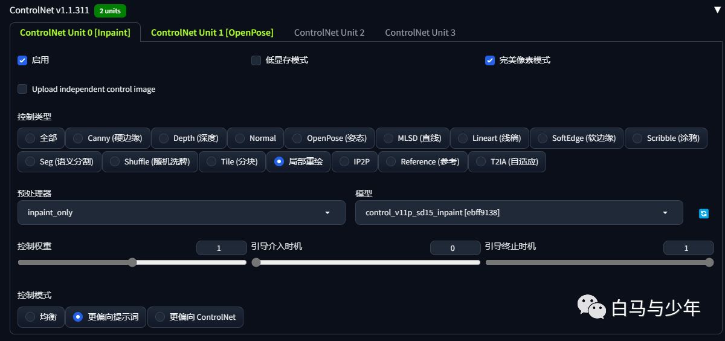Screen dimensions: 725x341
Task: Enable 低显存模式 low VRAM checkbox
Action: coord(256,60)
